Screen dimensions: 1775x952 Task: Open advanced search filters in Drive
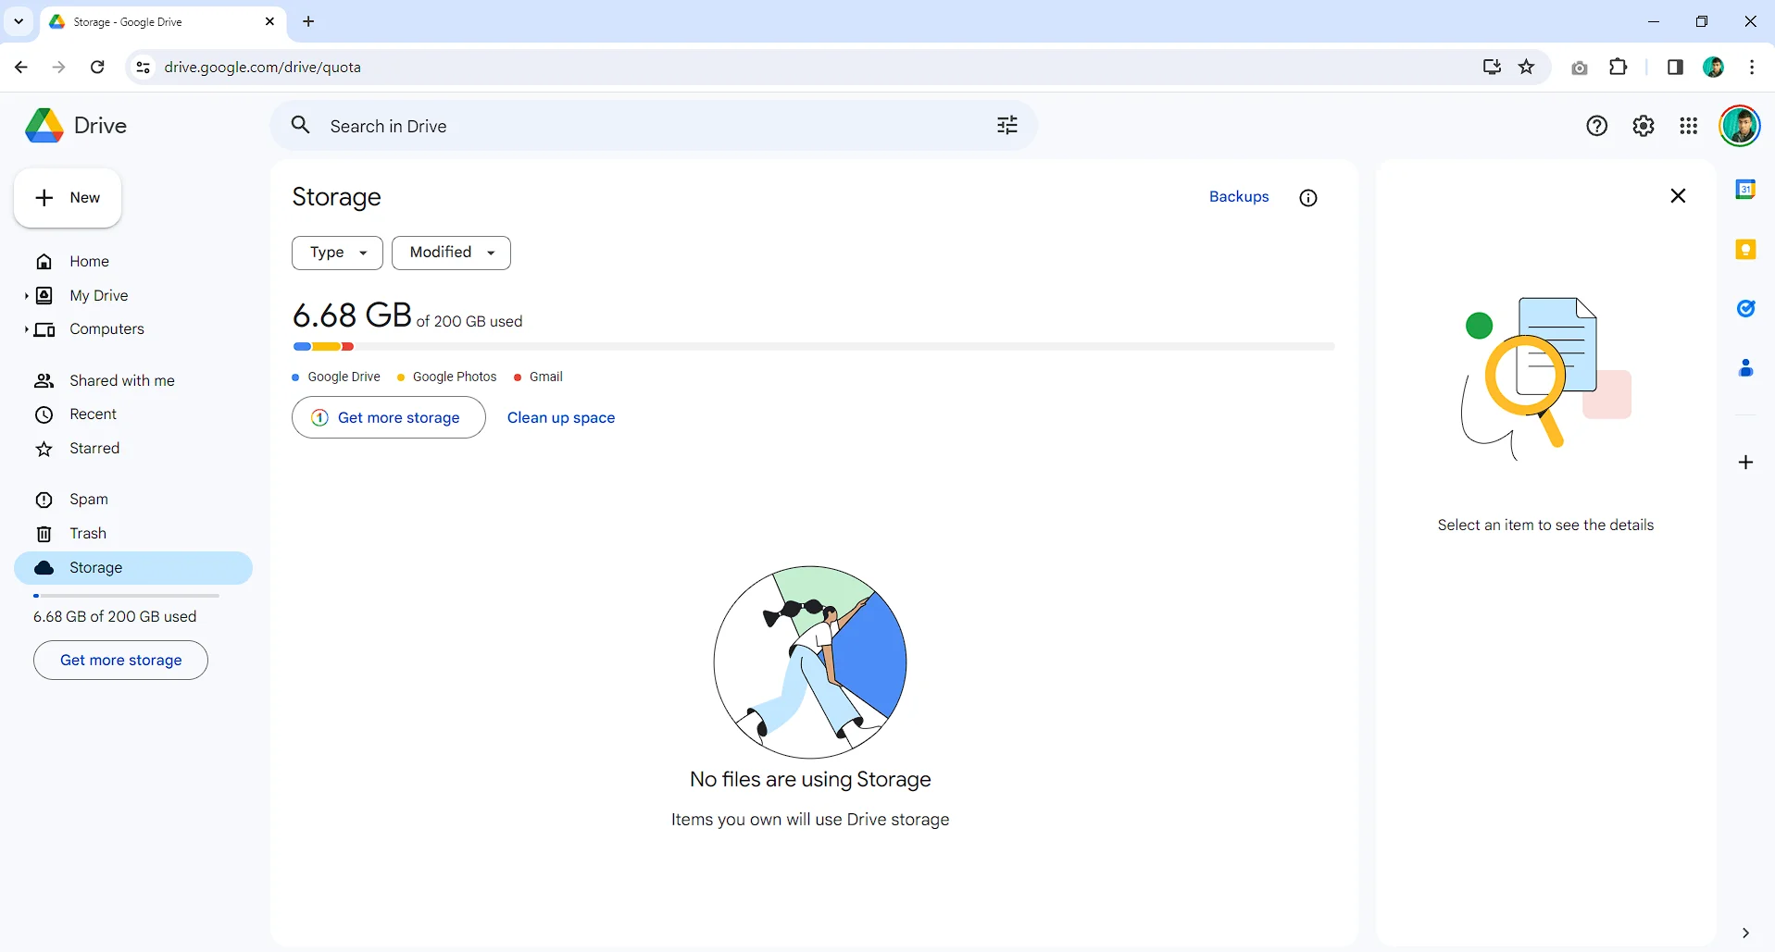click(x=1007, y=125)
